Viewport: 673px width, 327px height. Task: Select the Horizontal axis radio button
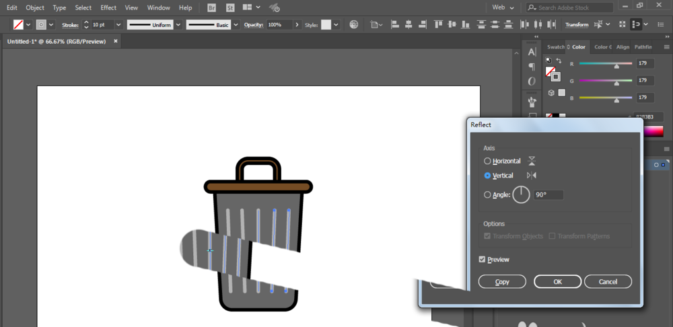tap(487, 161)
